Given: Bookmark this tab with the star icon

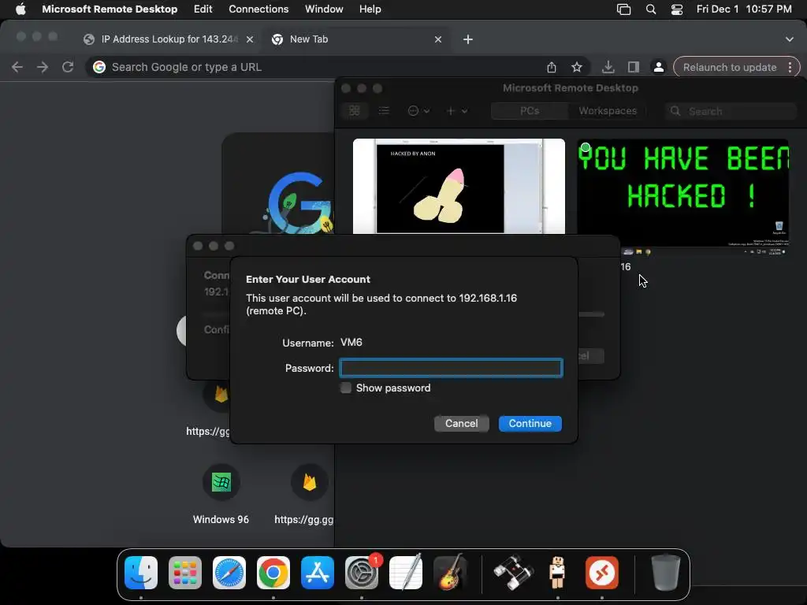Looking at the screenshot, I should [577, 68].
